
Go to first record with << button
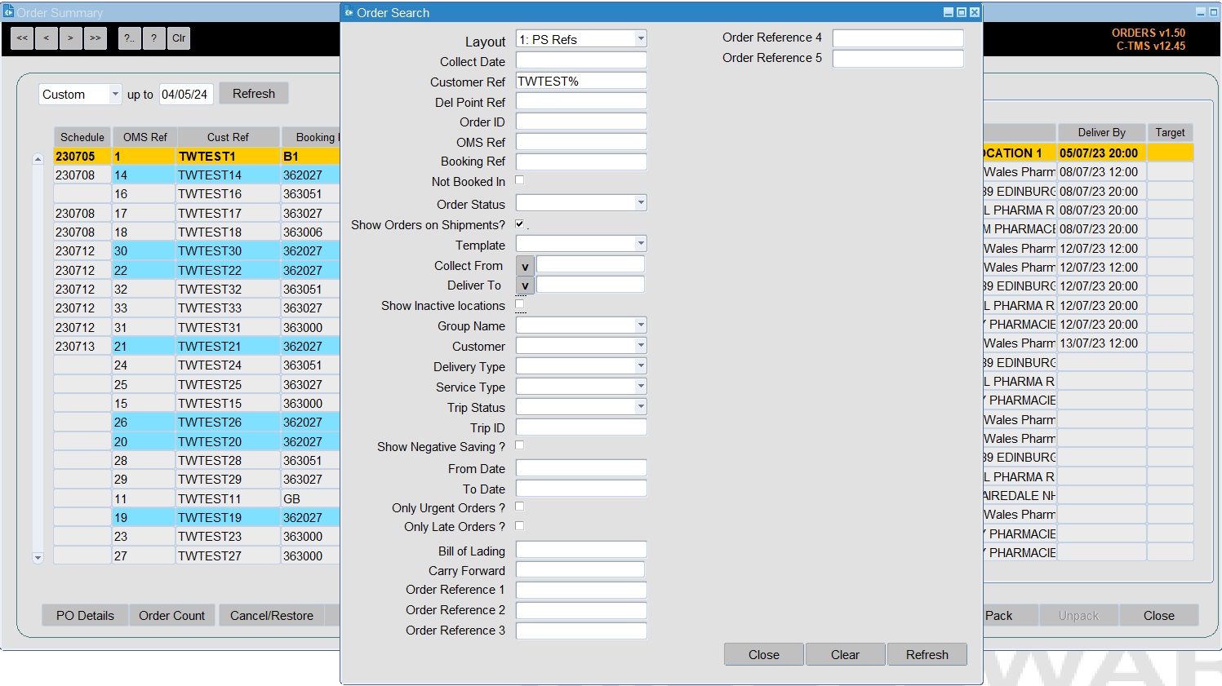pyautogui.click(x=22, y=38)
